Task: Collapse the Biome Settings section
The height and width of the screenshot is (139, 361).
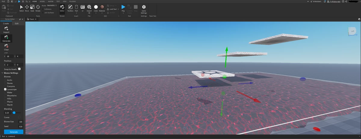Action: tap(3, 73)
